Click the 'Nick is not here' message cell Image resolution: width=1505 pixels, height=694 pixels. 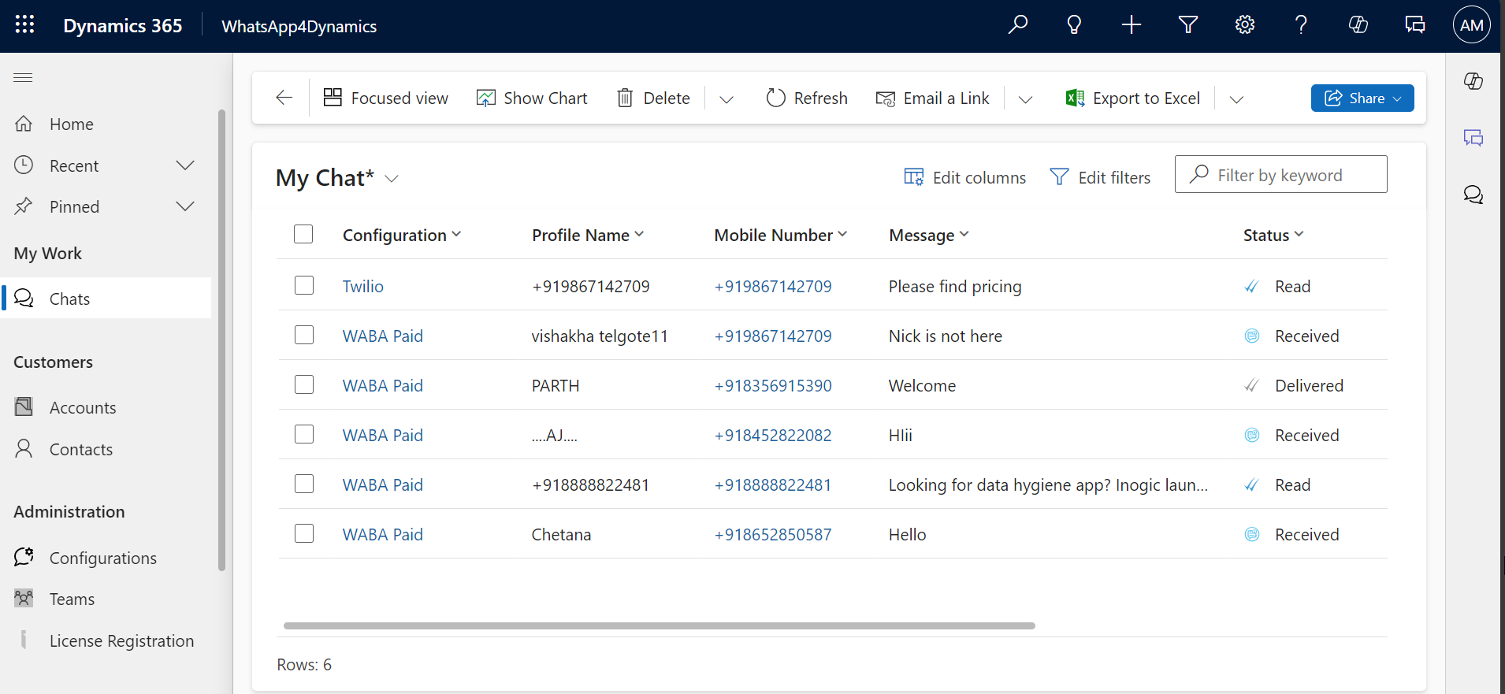tap(946, 336)
